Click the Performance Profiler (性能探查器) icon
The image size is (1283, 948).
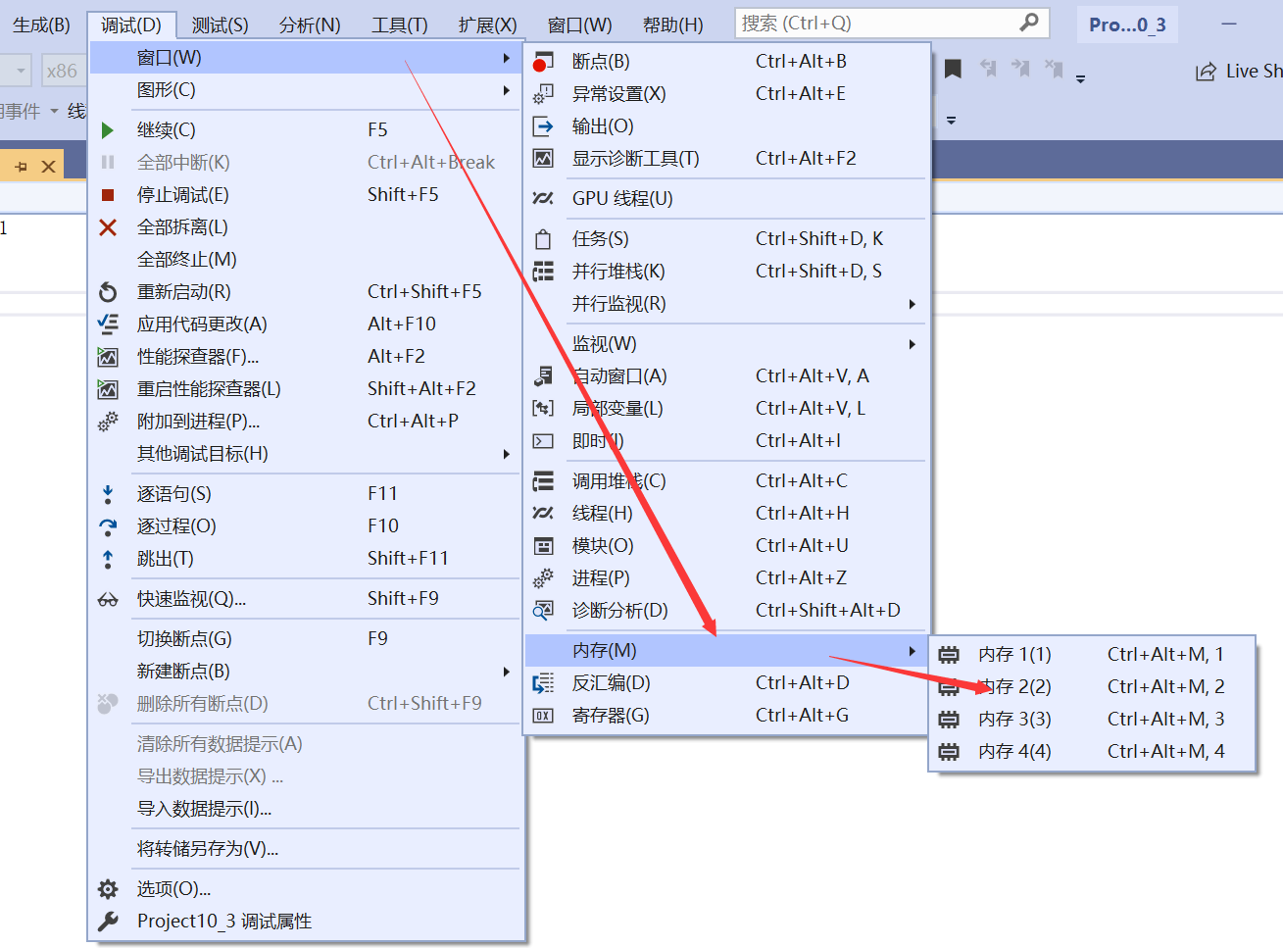coord(108,357)
